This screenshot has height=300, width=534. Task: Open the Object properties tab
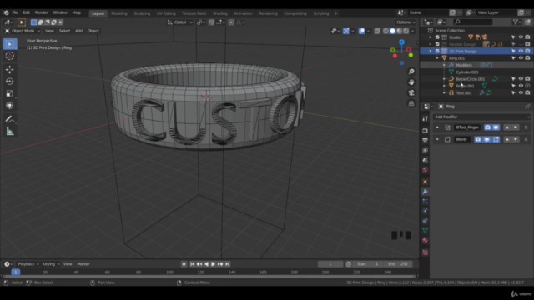[x=425, y=182]
